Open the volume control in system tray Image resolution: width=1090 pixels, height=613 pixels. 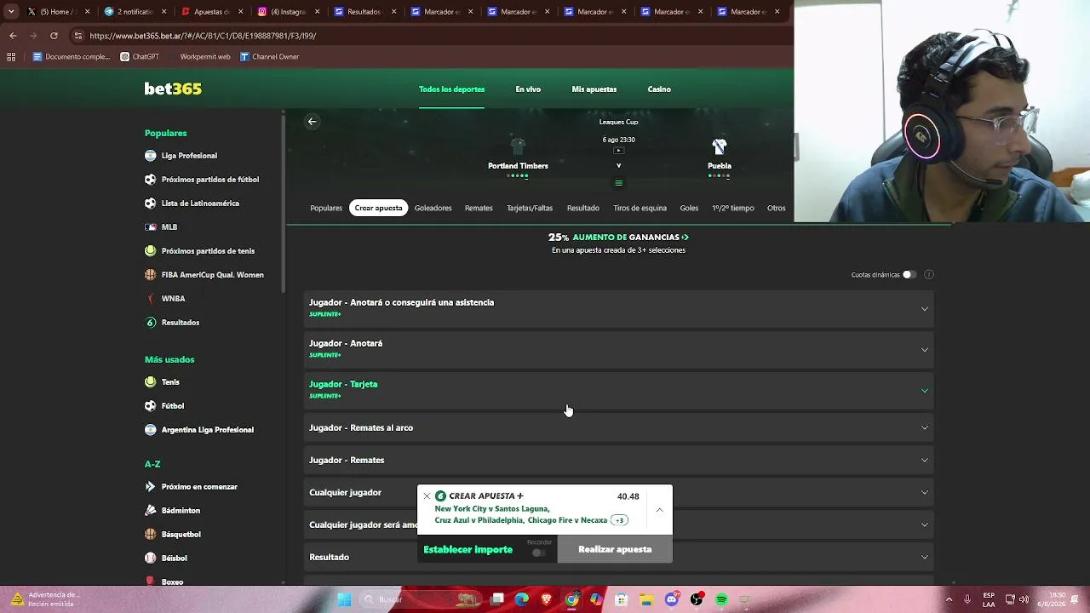1024,599
